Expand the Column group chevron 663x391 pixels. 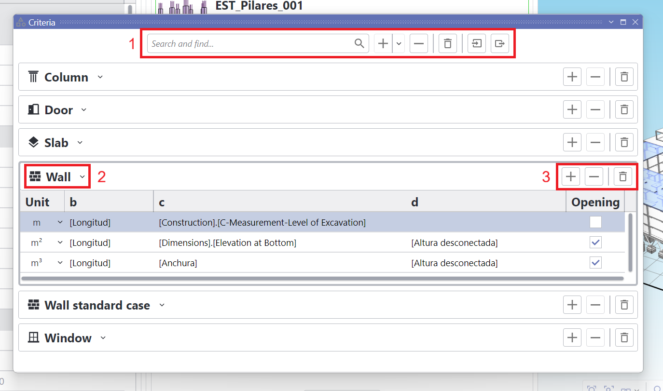click(100, 77)
